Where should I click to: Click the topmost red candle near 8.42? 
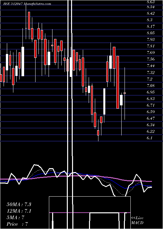point(29,21)
